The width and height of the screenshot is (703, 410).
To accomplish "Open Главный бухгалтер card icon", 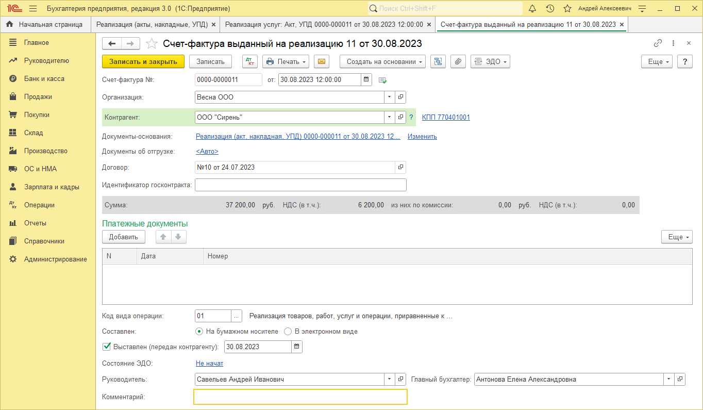I will point(680,379).
